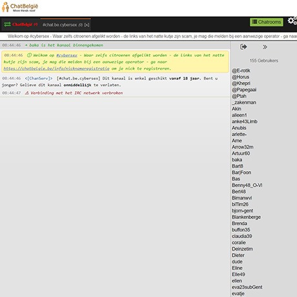Image resolution: width=297 pixels, height=297 pixels.
Task: Select user Bas
Action: tap(236, 179)
